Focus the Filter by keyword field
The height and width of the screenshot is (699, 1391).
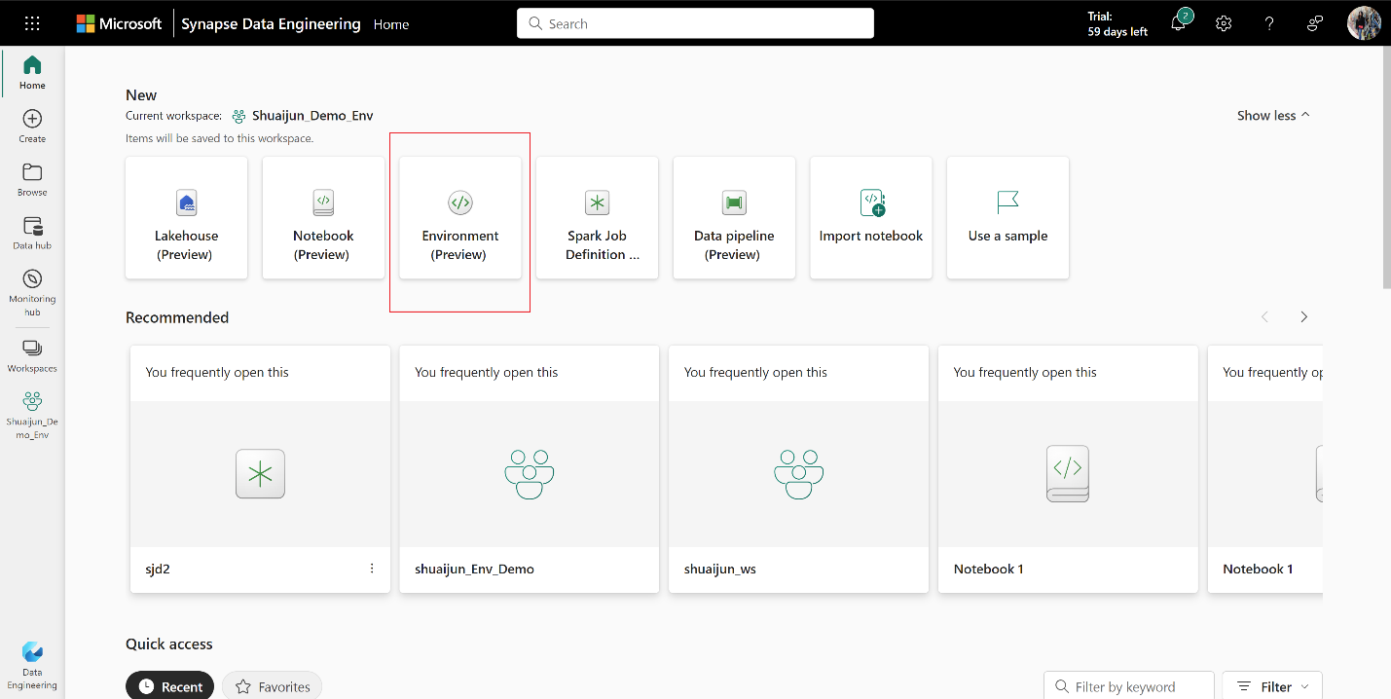(x=1129, y=686)
